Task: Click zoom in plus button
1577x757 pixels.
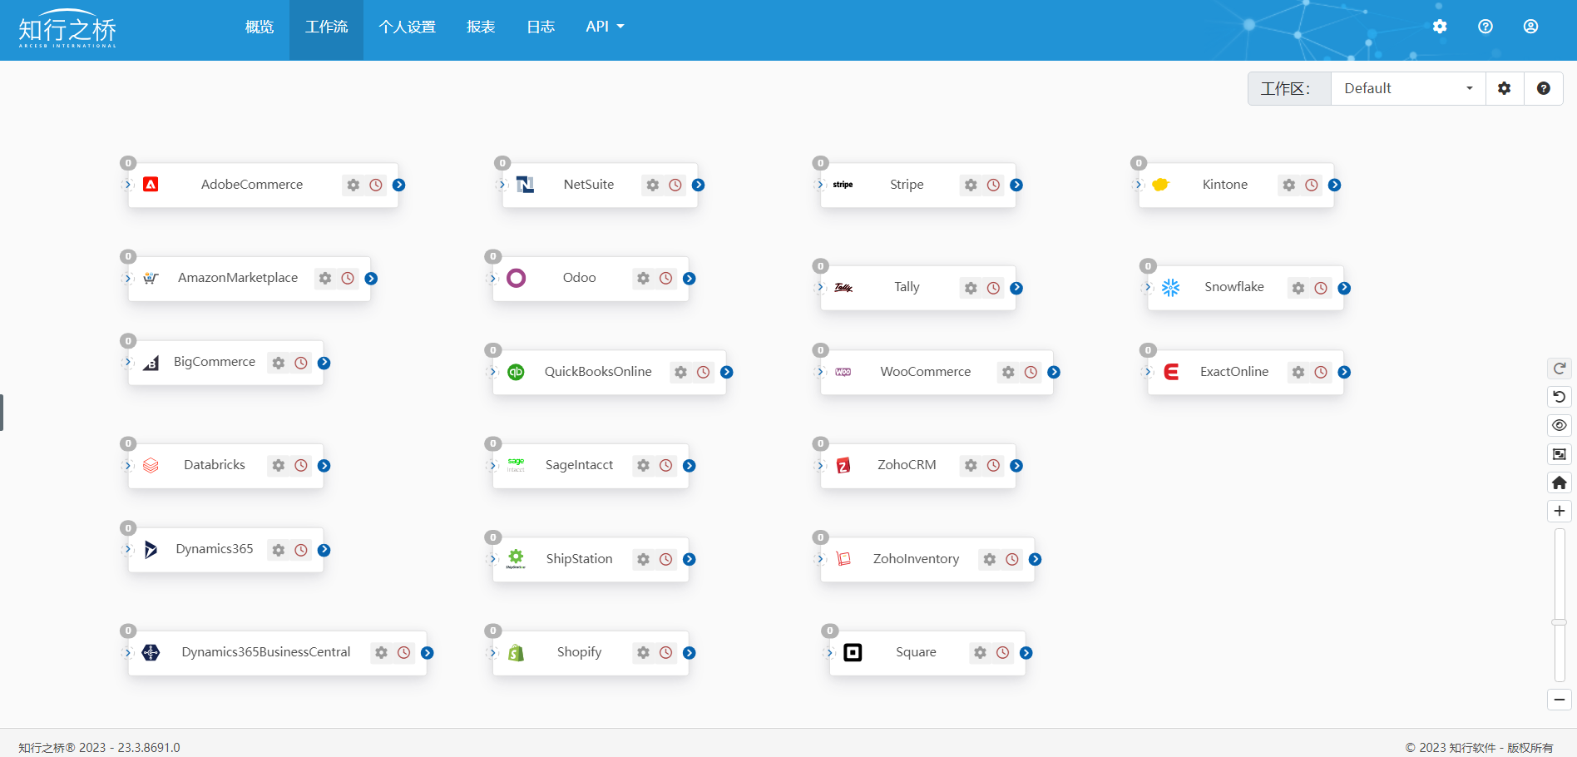Action: (1560, 511)
